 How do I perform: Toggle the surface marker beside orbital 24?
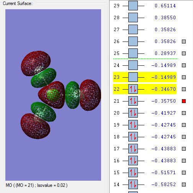(x=184, y=65)
